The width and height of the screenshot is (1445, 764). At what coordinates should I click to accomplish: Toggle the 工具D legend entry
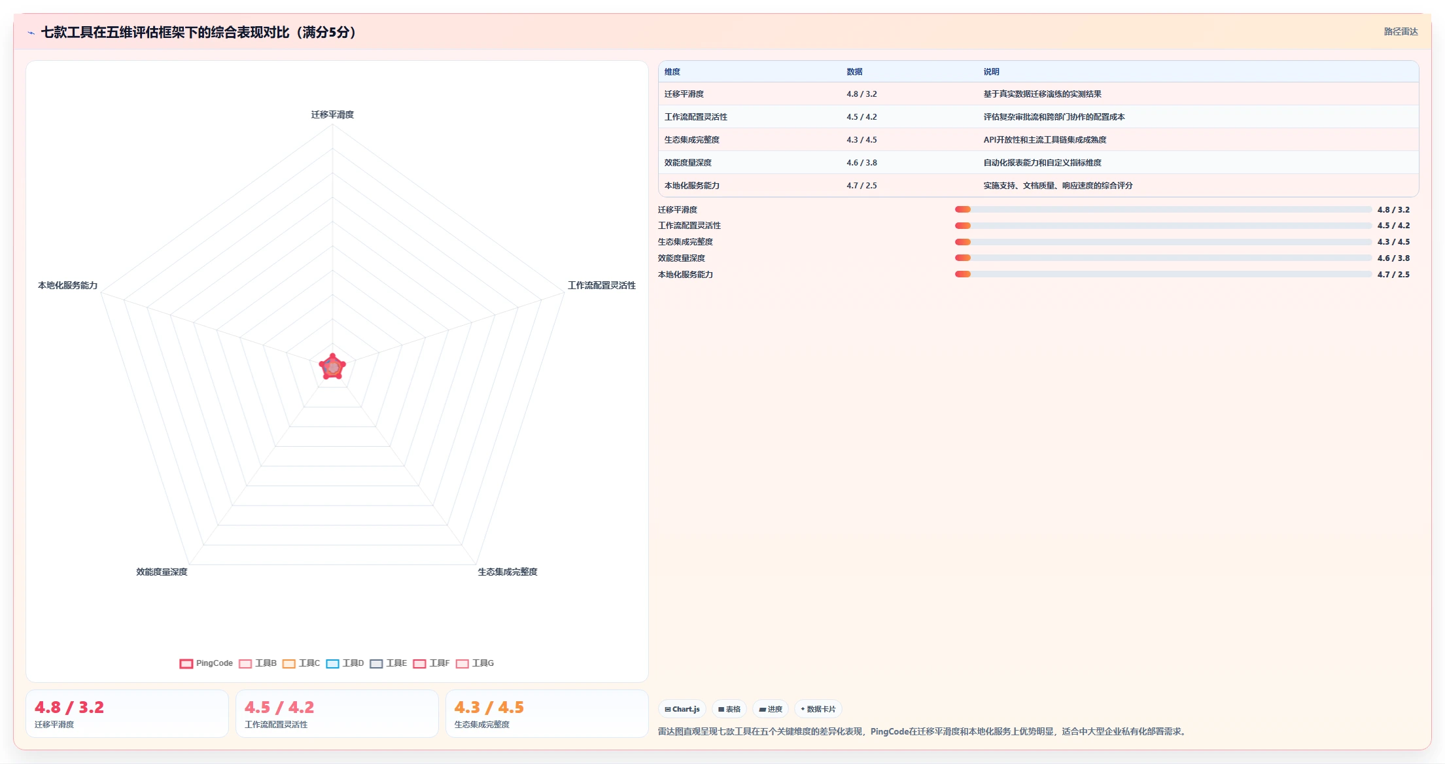click(x=345, y=663)
